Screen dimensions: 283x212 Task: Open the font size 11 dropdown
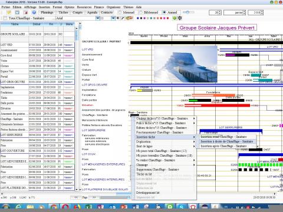pos(113,18)
